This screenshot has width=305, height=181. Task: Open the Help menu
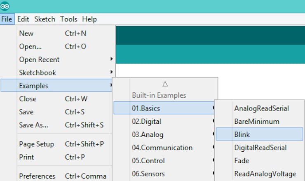click(x=89, y=19)
